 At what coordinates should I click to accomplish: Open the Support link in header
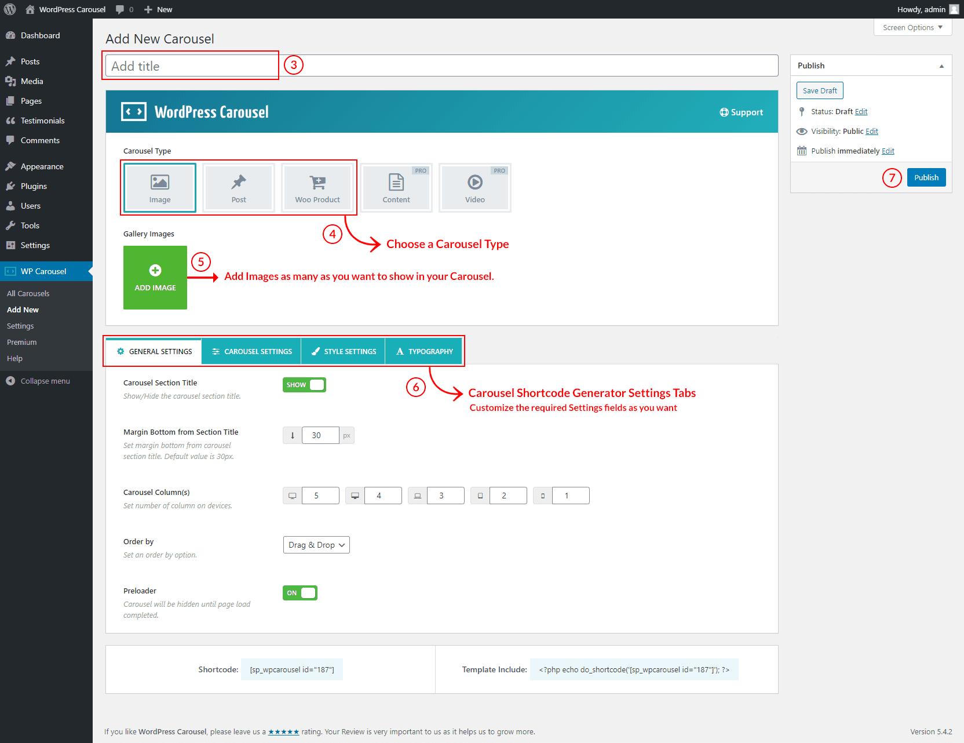pyautogui.click(x=741, y=112)
